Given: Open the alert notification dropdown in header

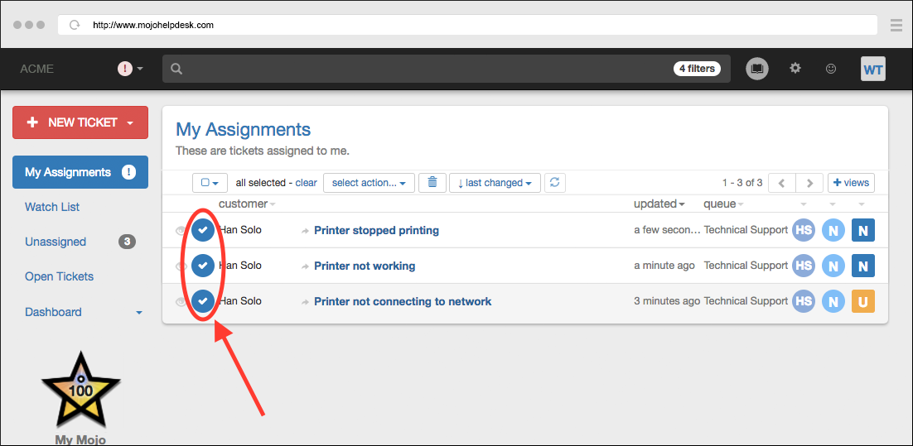Looking at the screenshot, I should (130, 69).
